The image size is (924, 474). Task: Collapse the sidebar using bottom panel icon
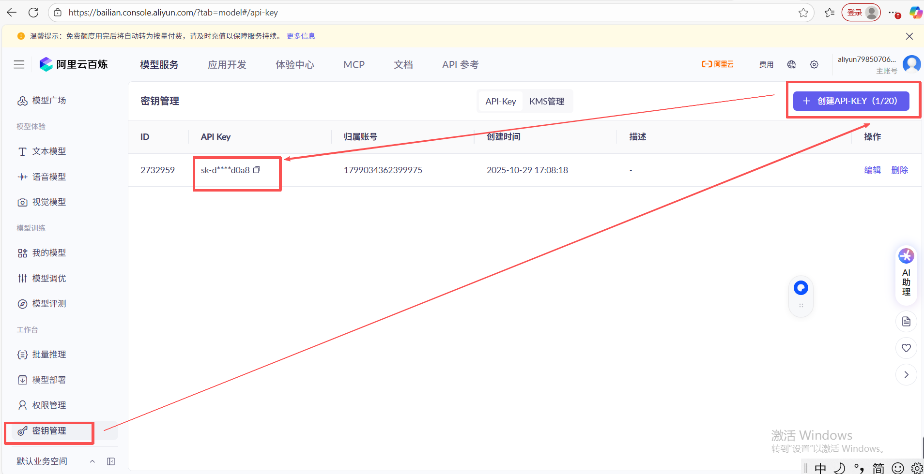(x=111, y=461)
